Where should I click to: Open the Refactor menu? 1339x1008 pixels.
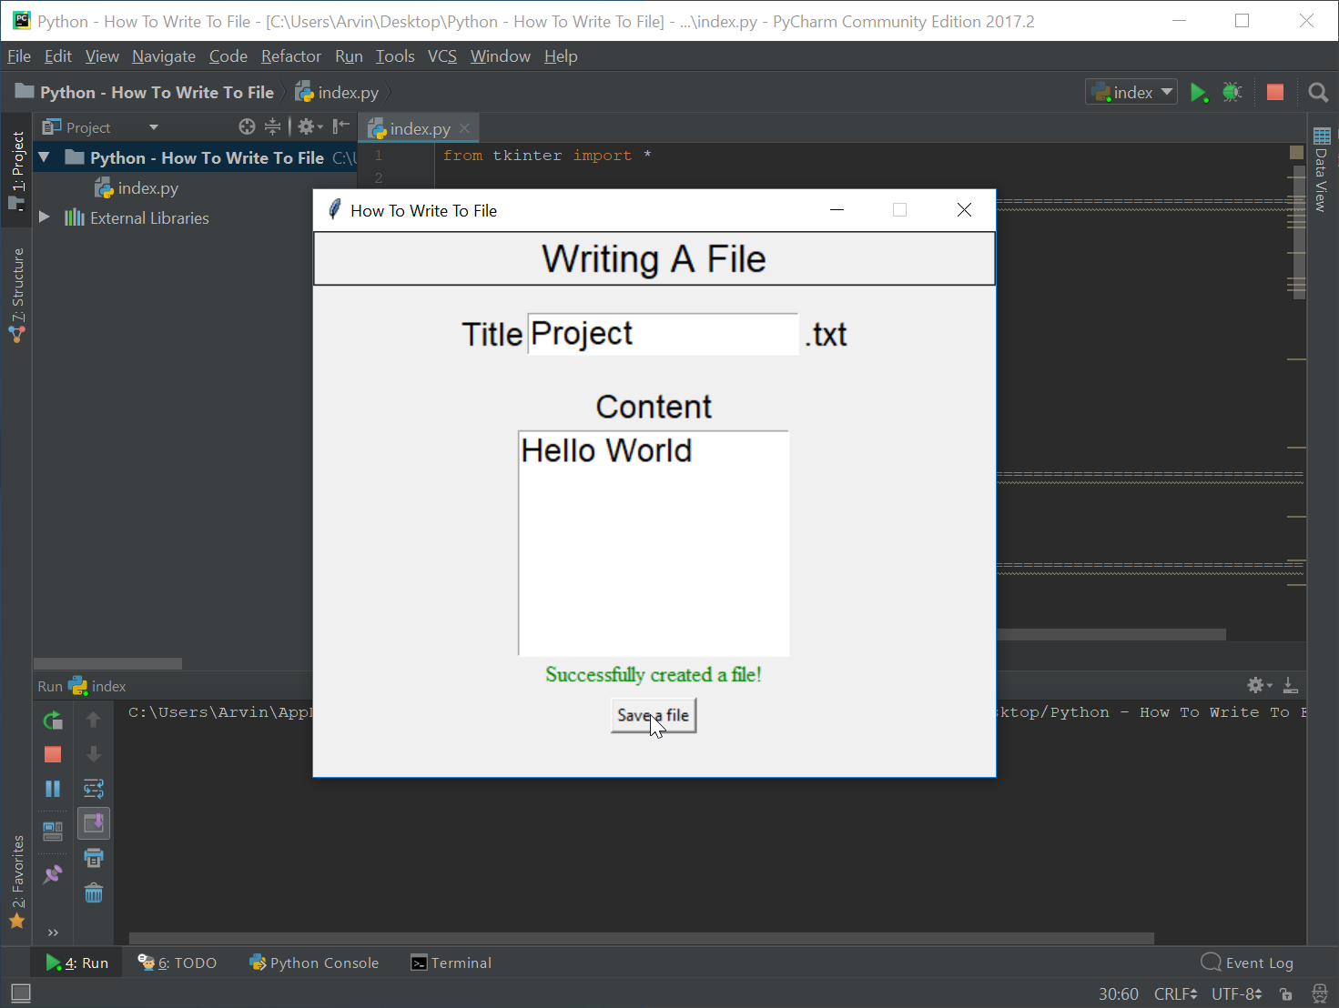coord(290,56)
